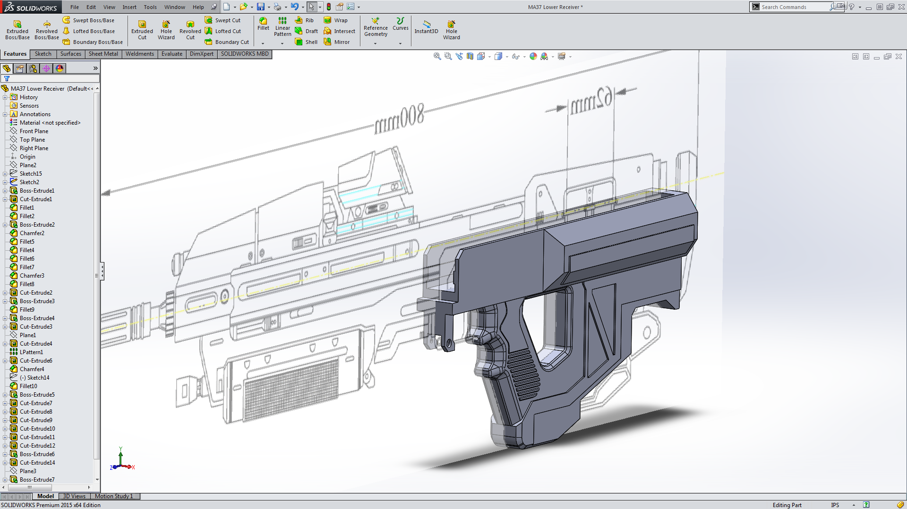Open the FeatureManager design tree tab
Image resolution: width=907 pixels, height=509 pixels.
click(x=7, y=68)
